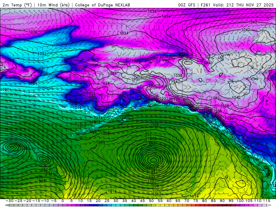Viewport: 276px width, 207px height.
Task: Click the 110 value on the temperature scale
Action: (x=258, y=201)
